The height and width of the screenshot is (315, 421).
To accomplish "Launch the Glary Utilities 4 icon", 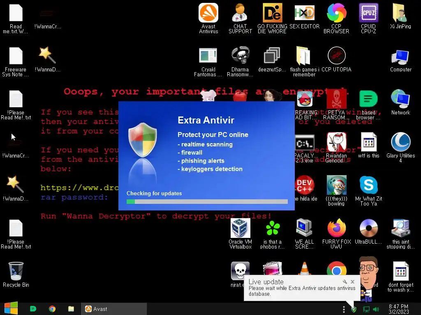I will coord(400,148).
